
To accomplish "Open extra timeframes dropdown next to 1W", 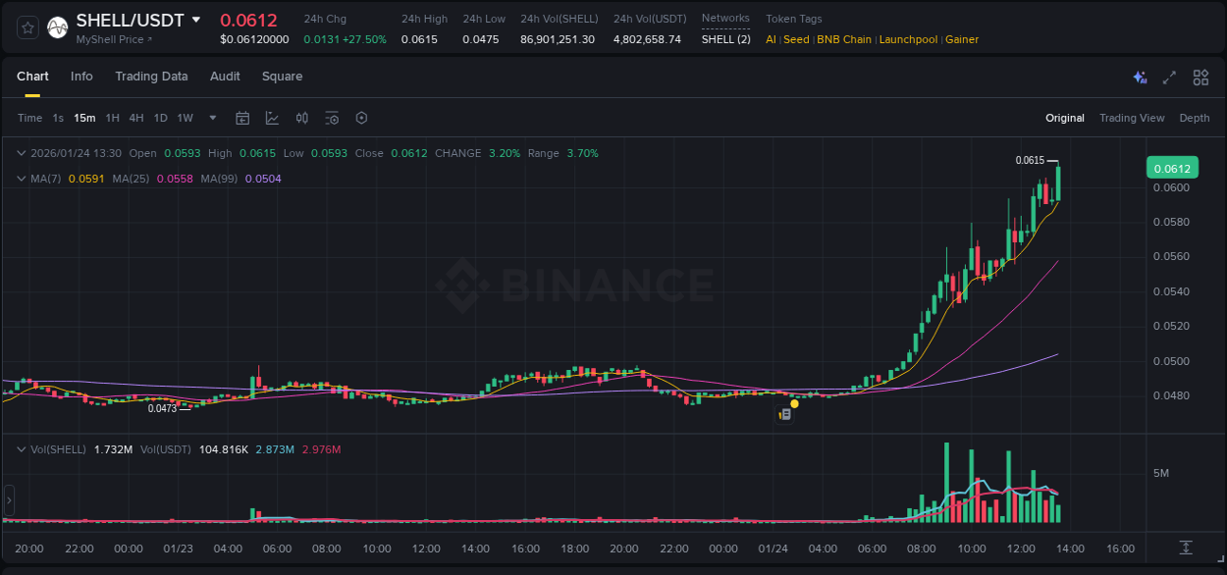I will click(x=211, y=118).
